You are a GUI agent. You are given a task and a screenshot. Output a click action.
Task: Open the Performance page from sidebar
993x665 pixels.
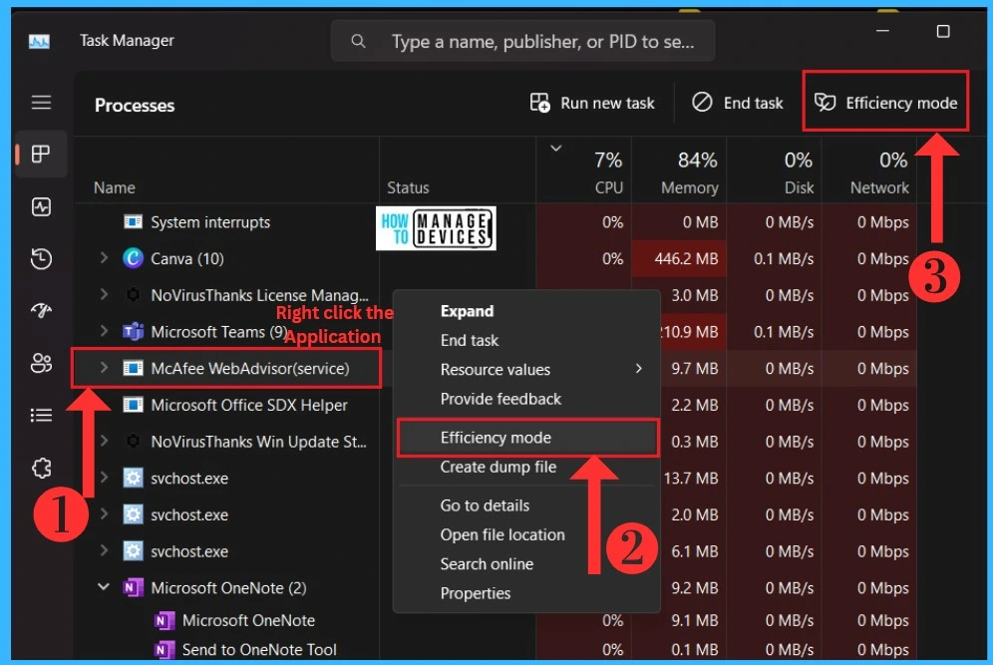coord(41,206)
